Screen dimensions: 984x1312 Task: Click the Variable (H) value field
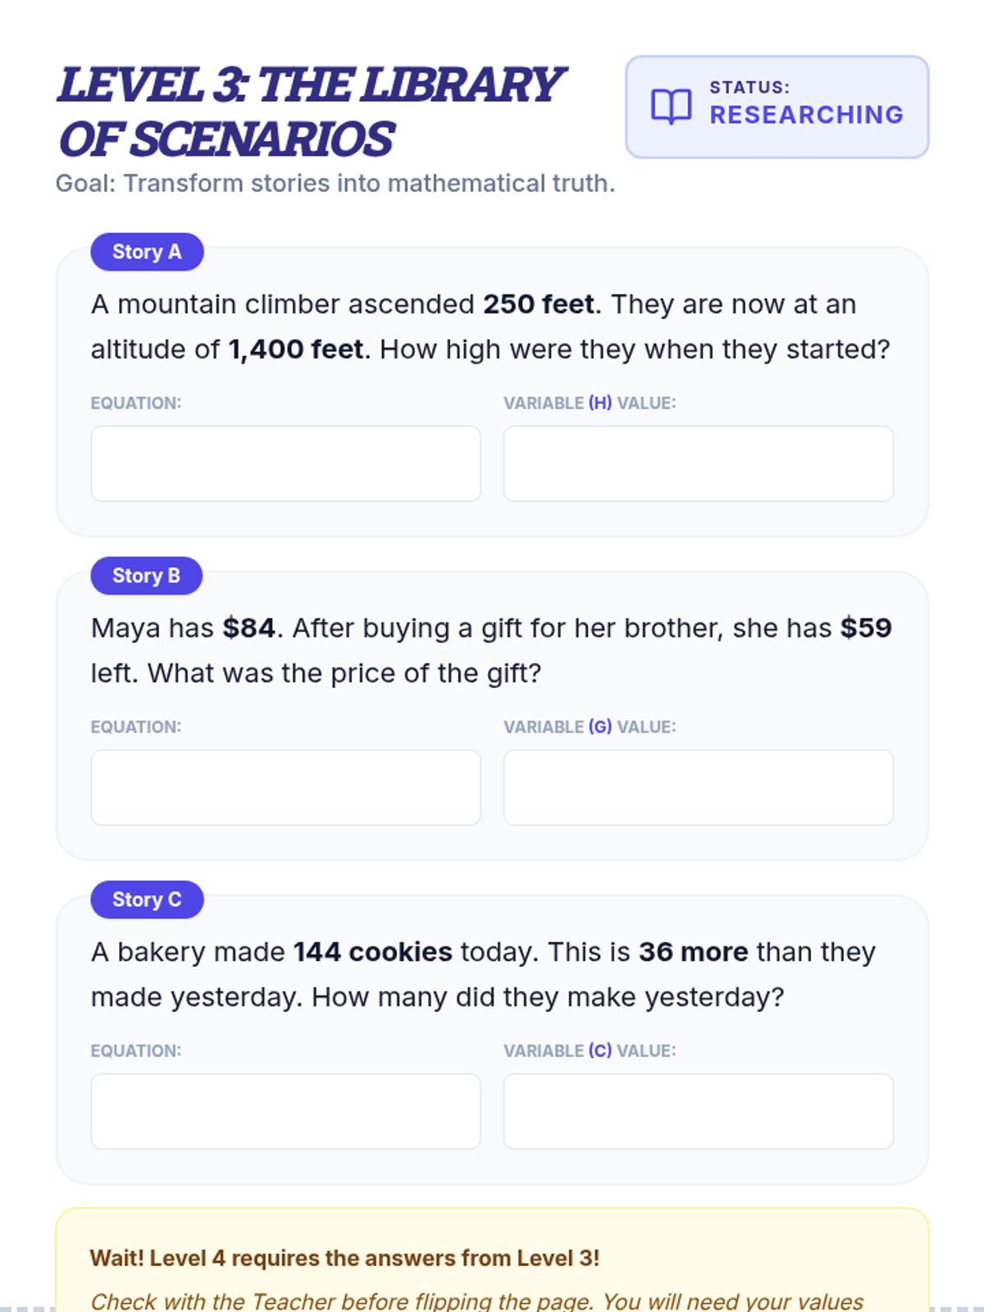(x=699, y=463)
